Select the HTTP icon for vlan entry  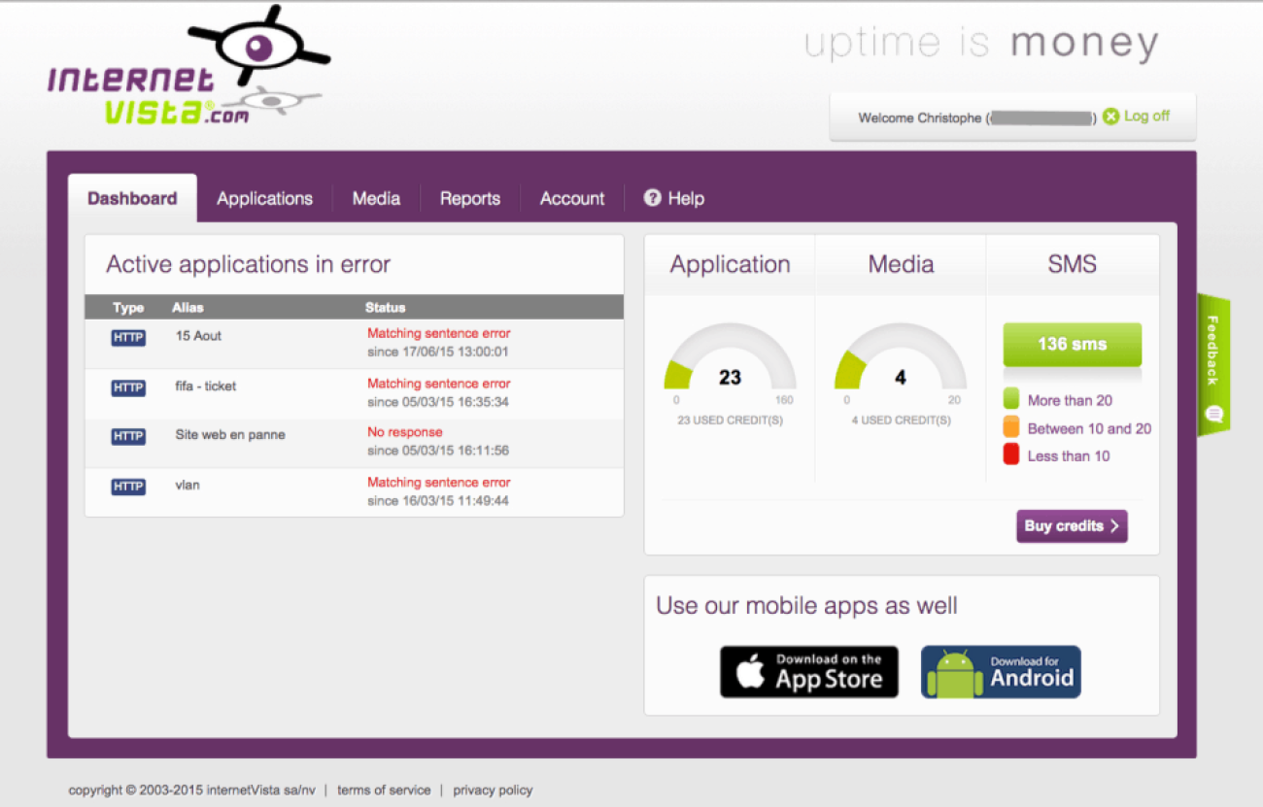click(x=127, y=487)
